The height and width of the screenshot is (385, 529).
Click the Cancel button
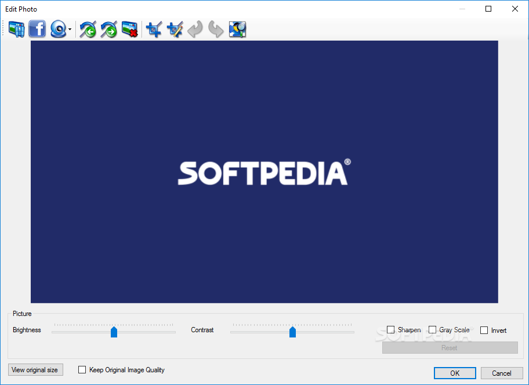[x=502, y=373]
